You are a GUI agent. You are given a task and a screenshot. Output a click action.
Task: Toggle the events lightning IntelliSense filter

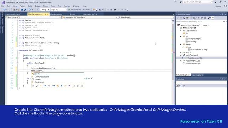tap(41, 86)
